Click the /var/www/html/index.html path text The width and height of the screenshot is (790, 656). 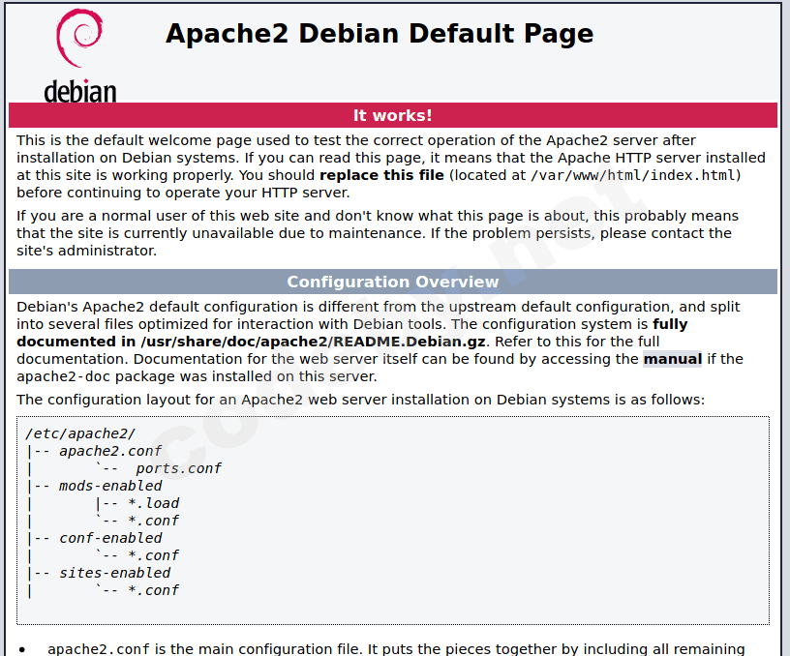pyautogui.click(x=633, y=175)
